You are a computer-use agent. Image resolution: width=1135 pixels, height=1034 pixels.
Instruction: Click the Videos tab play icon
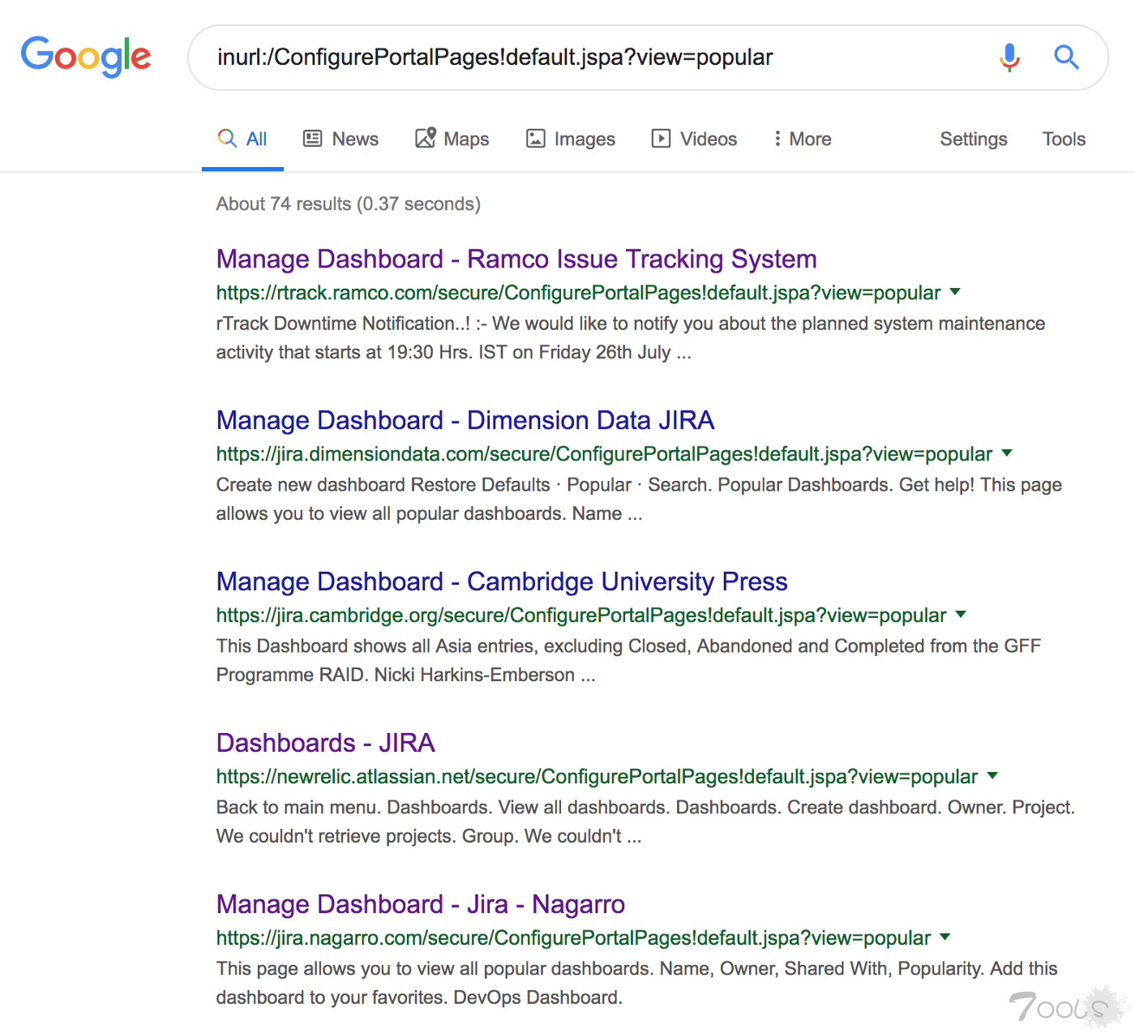point(662,139)
